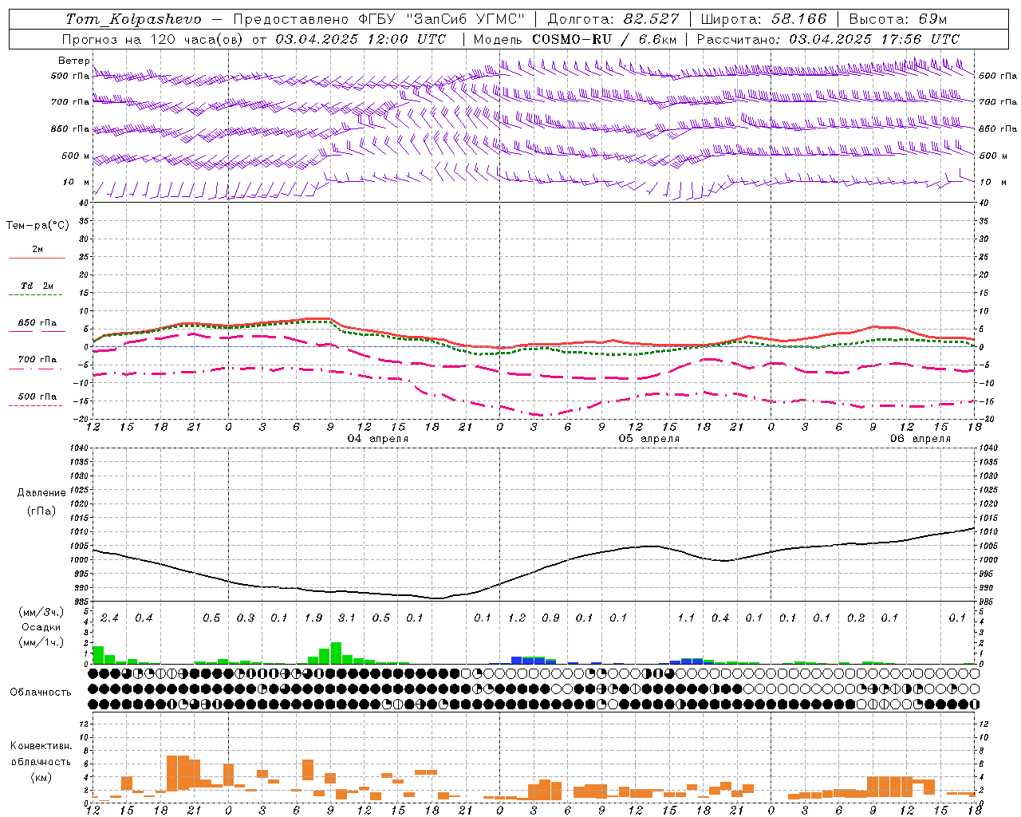Click the 'Высота: 69м' elevation text
Screen dimensions: 1021x817
point(898,19)
